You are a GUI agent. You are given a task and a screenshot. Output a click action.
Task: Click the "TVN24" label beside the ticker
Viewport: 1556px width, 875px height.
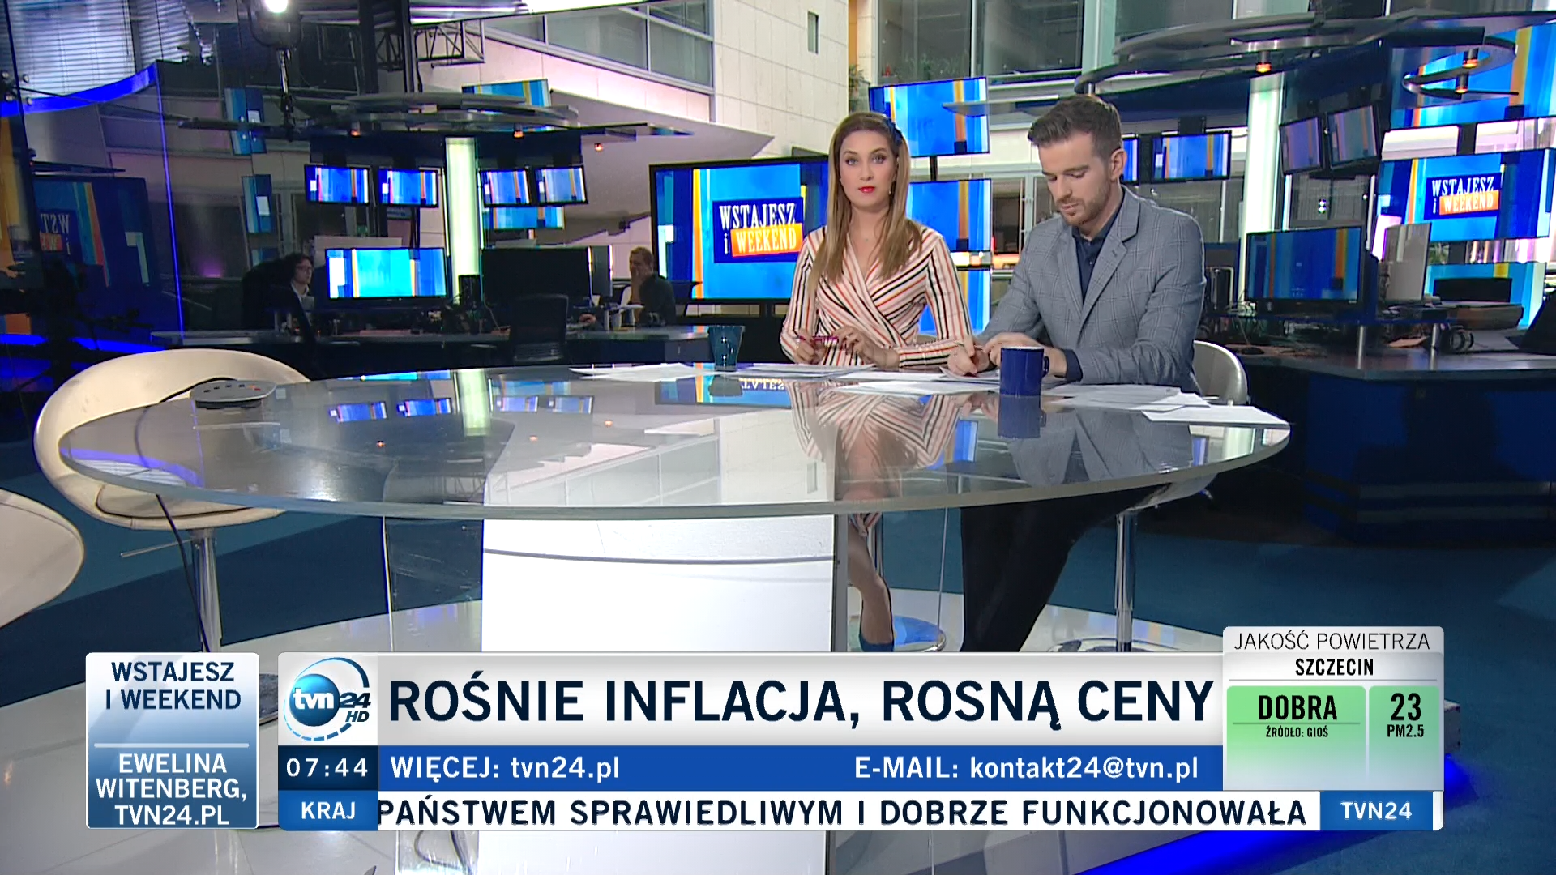[x=1376, y=811]
